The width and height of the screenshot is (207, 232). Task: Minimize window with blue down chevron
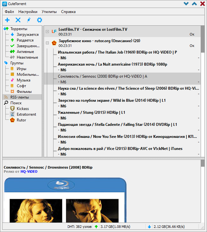click(186, 4)
